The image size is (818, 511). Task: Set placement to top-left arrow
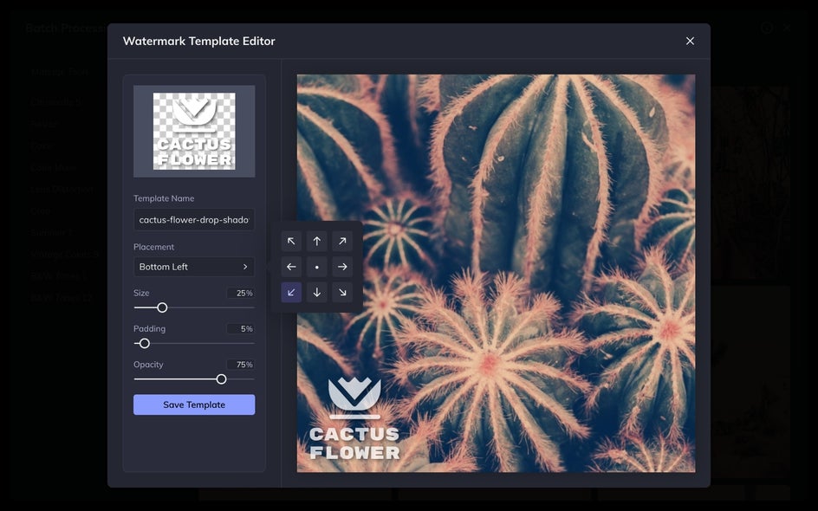[291, 242]
